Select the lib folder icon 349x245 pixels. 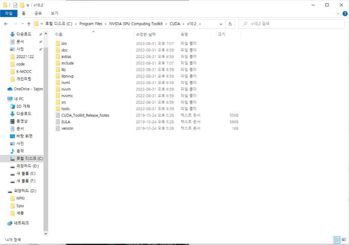(x=58, y=70)
